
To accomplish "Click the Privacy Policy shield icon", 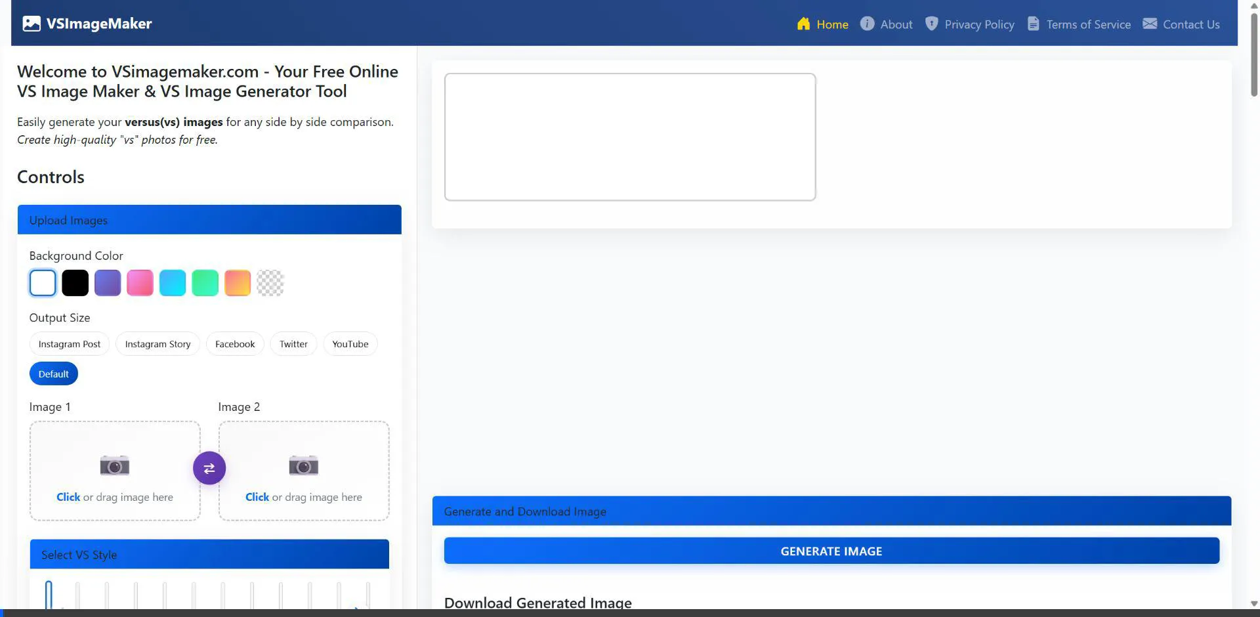I will (931, 24).
